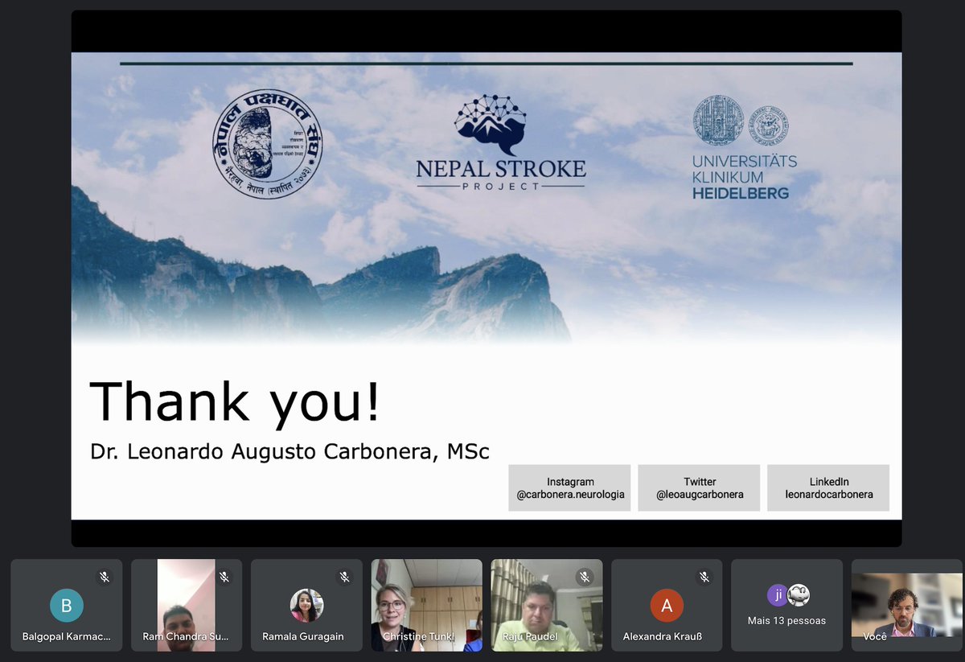Click muted mic icon on Balgopal Karmac tile
This screenshot has width=965, height=662.
pyautogui.click(x=104, y=577)
